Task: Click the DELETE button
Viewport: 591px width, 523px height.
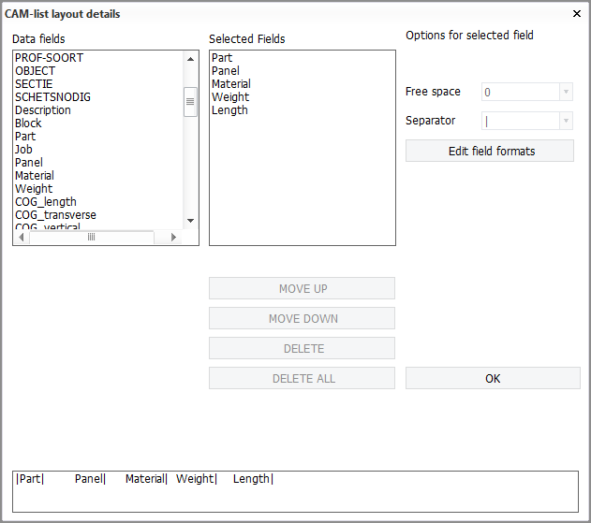Action: (302, 348)
